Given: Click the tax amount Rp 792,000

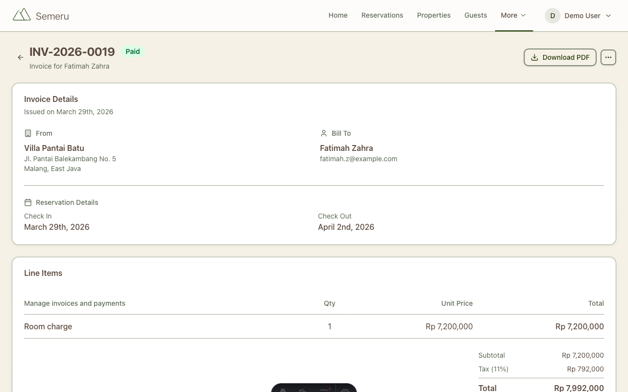Looking at the screenshot, I should (585, 369).
